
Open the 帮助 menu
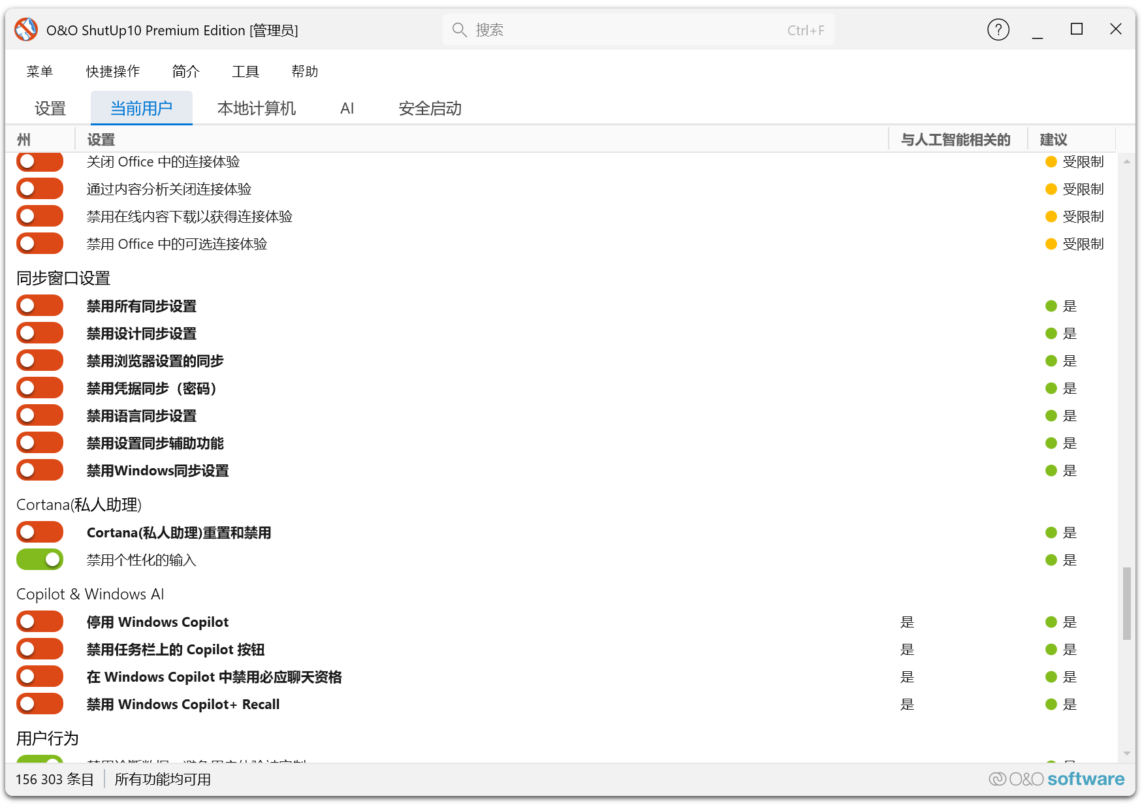(305, 71)
